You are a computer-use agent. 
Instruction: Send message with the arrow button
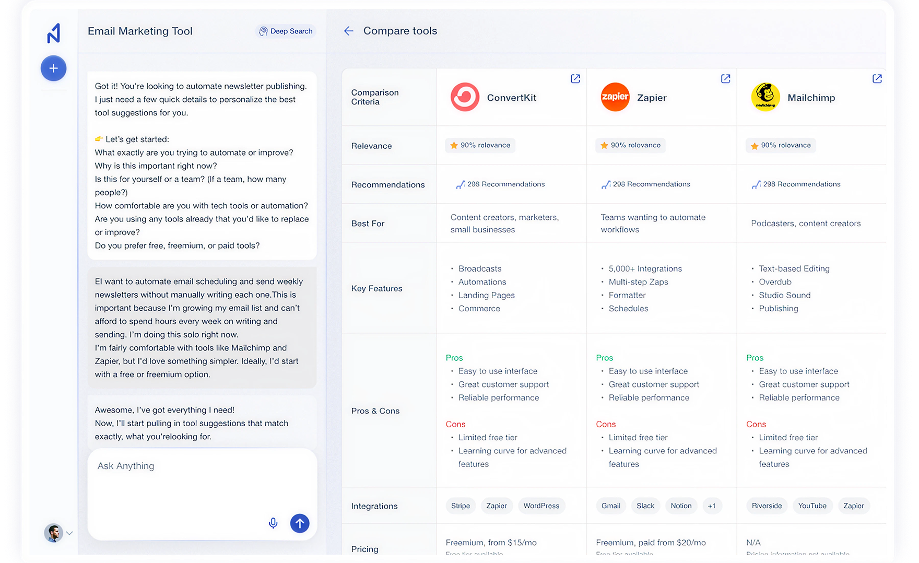tap(300, 523)
